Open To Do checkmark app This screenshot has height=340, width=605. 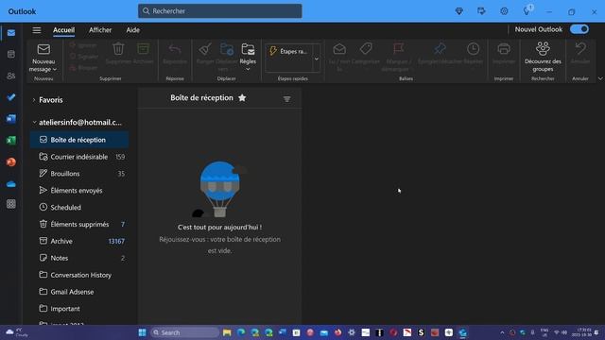[x=11, y=97]
